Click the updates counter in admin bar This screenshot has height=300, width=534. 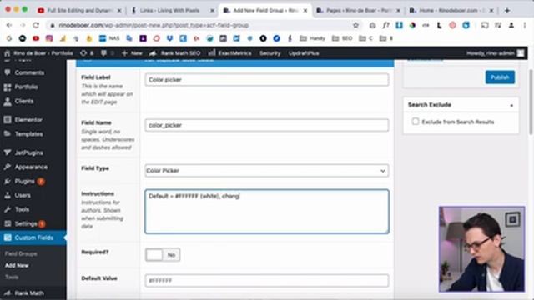(87, 53)
